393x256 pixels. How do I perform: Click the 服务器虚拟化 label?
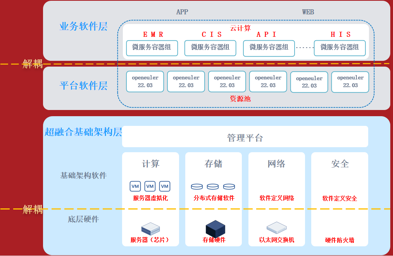coord(150,198)
